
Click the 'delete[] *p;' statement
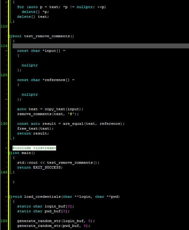[35, 12]
